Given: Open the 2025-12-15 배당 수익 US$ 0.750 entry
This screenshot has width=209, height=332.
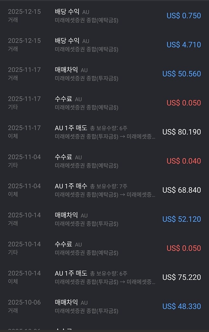Looking at the screenshot, I should click(x=104, y=15).
